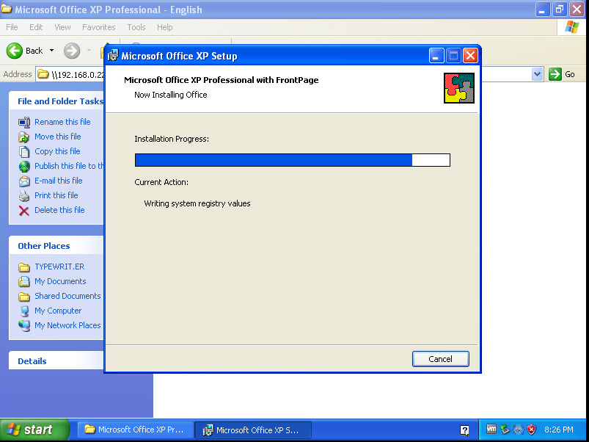Image resolution: width=589 pixels, height=442 pixels.
Task: Open the Edit menu in Explorer
Action: 36,27
